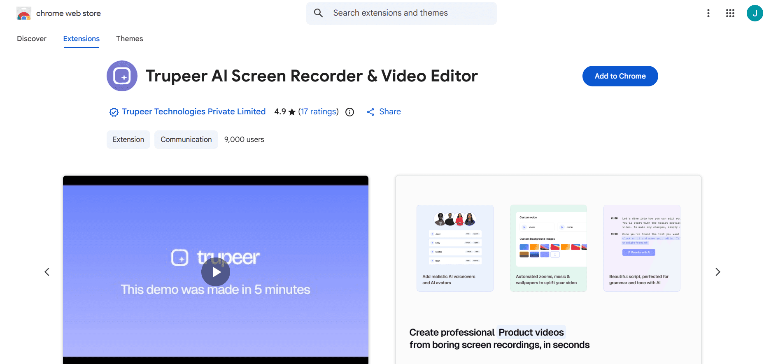Go to previous carousel slide

[47, 272]
